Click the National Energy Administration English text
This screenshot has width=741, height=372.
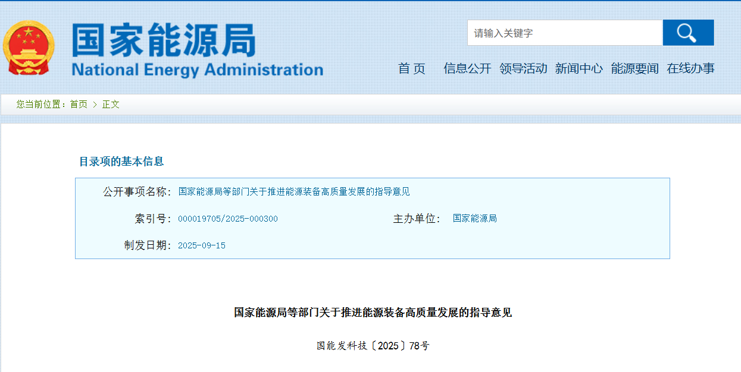[197, 70]
